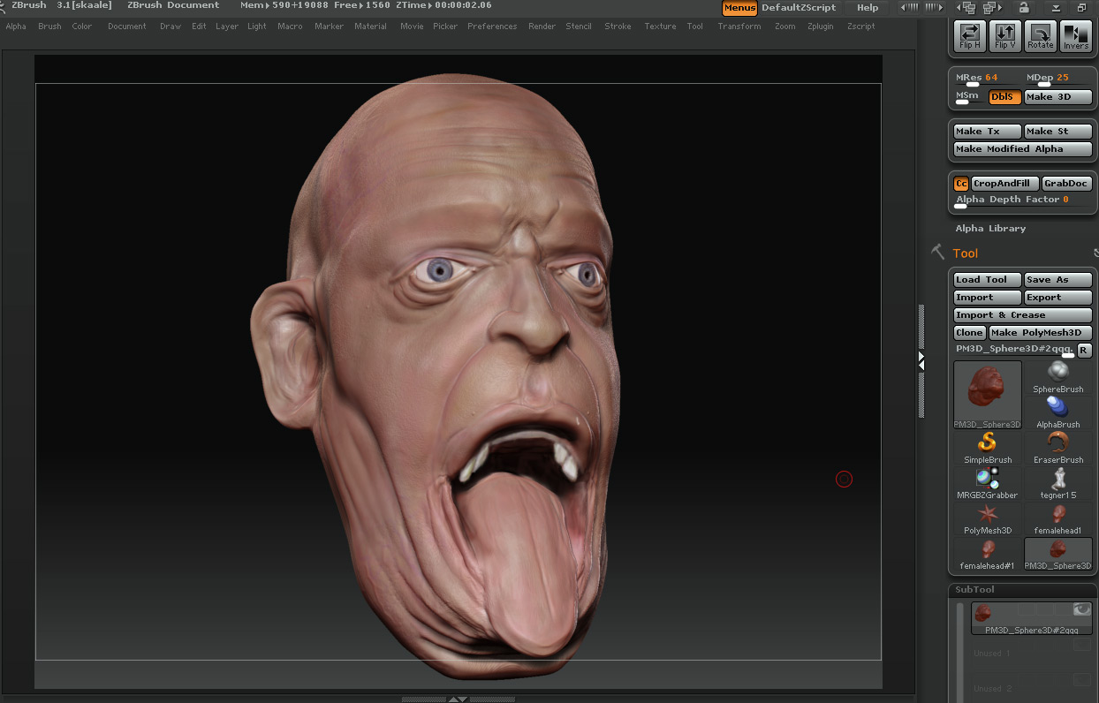Click the Alpha Depth Factor slider
The image size is (1099, 703).
pyautogui.click(x=1023, y=200)
